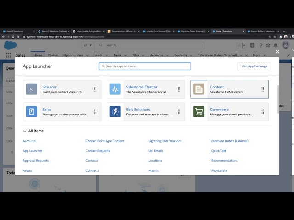Collapse the All Items section
This screenshot has width=294, height=220.
[x=24, y=131]
